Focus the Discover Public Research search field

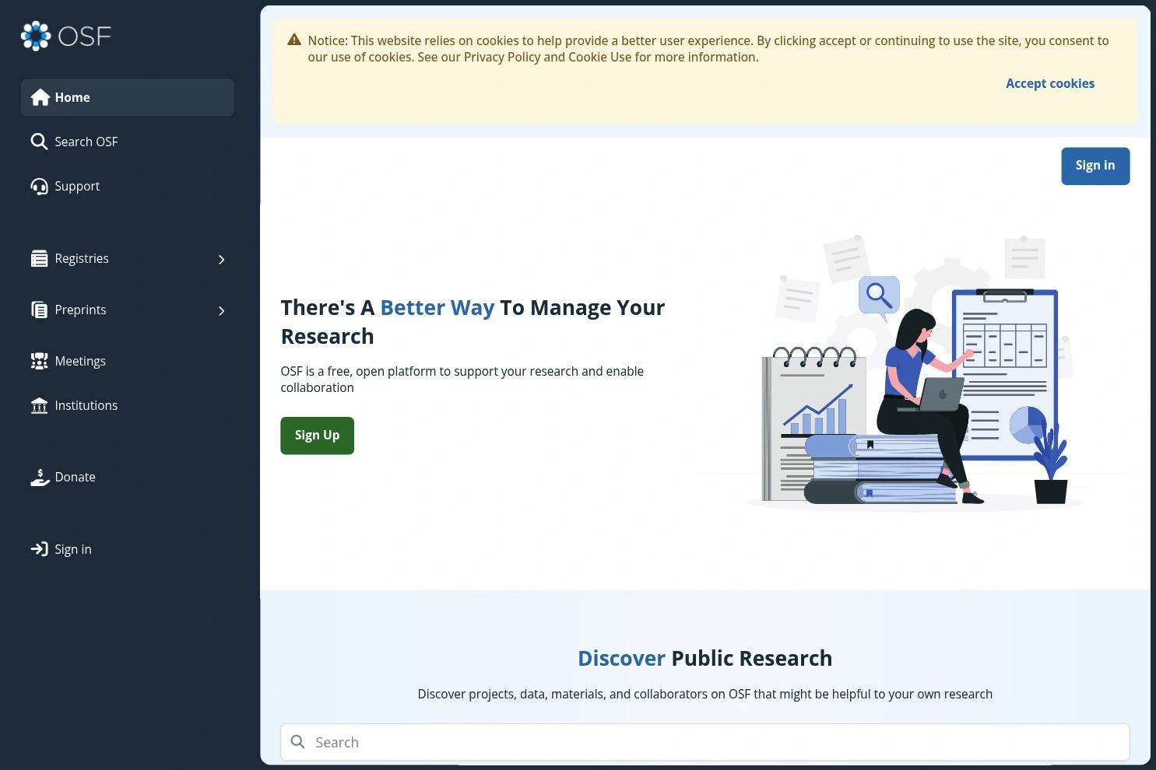[705, 742]
